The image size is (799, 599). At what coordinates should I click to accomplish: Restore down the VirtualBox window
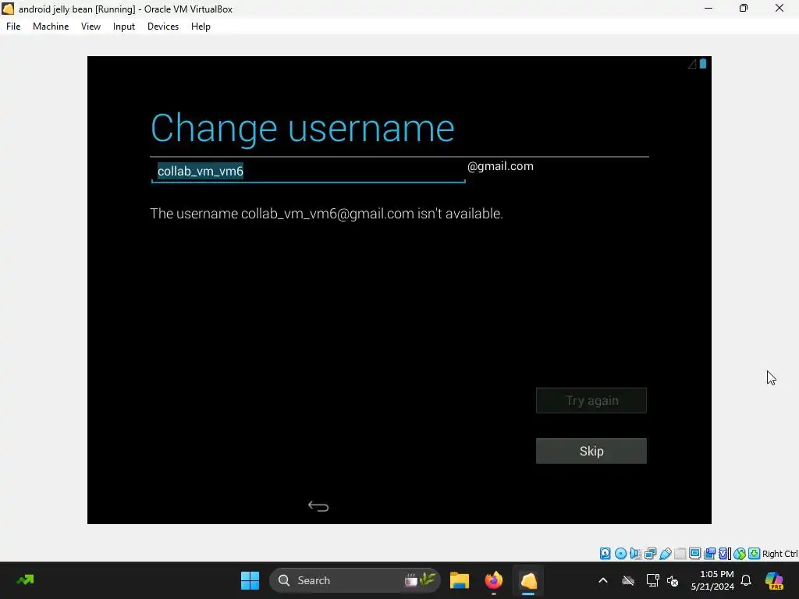pyautogui.click(x=744, y=8)
